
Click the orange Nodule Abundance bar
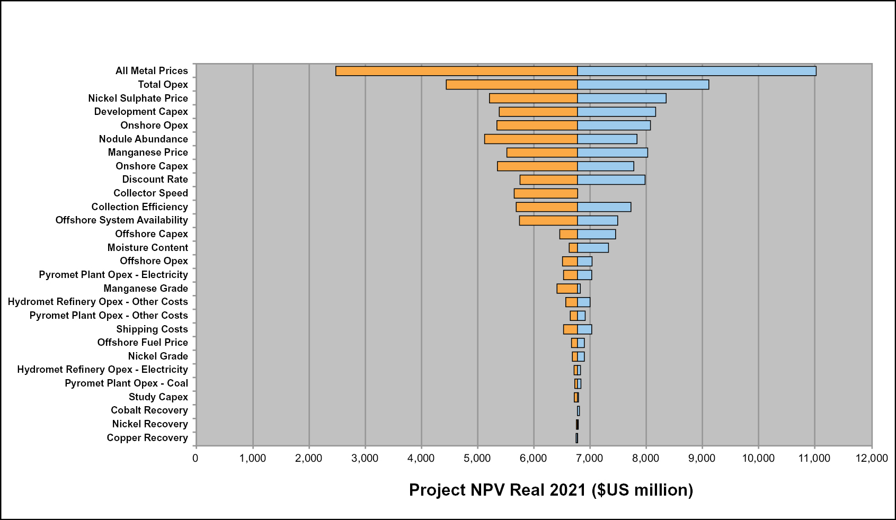530,139
